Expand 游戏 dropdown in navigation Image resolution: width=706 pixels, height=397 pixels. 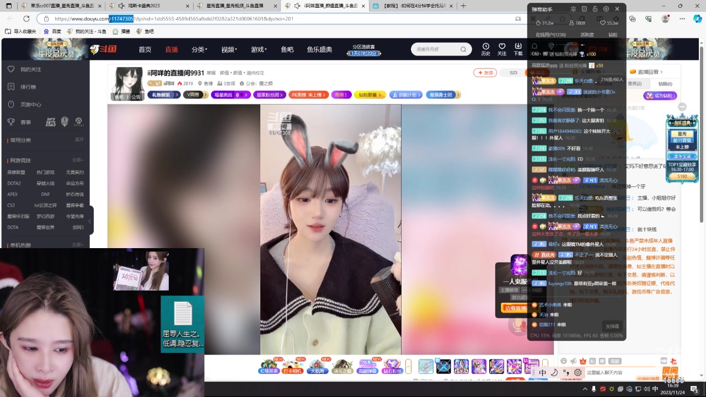259,49
